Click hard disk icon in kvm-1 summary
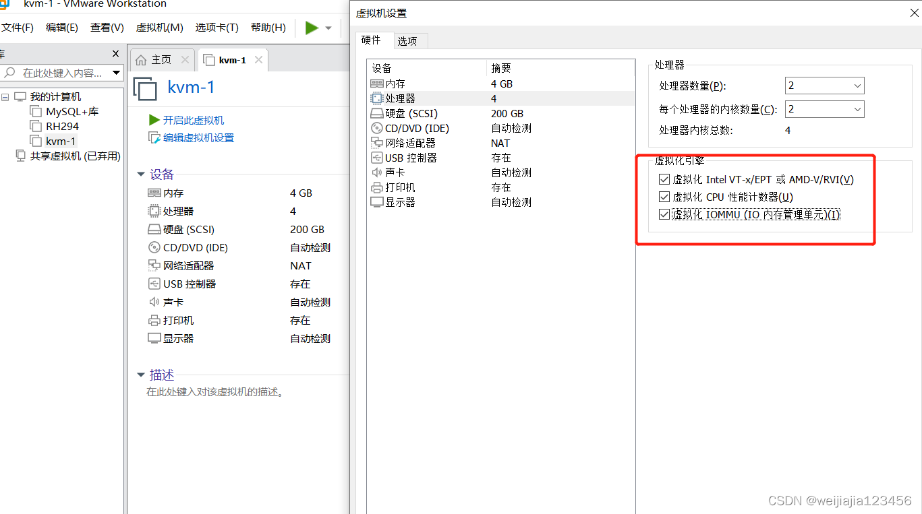The image size is (922, 514). click(x=154, y=230)
